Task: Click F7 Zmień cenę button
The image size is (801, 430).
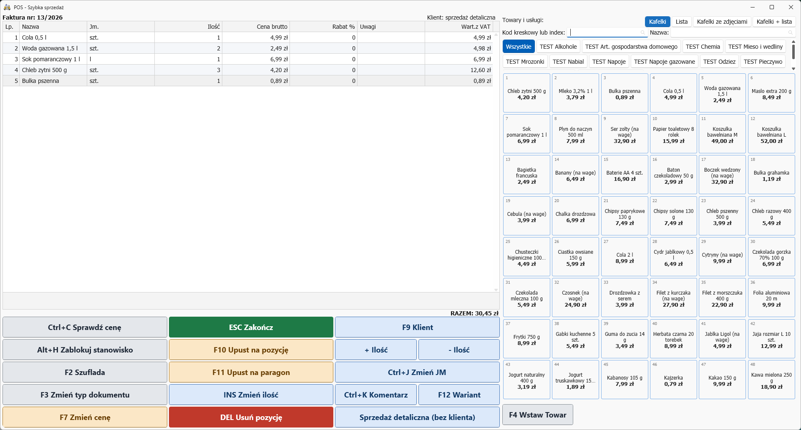Action: coord(85,417)
